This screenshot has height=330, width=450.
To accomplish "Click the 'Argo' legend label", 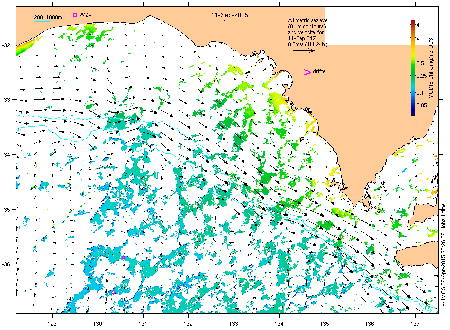I will pos(86,14).
